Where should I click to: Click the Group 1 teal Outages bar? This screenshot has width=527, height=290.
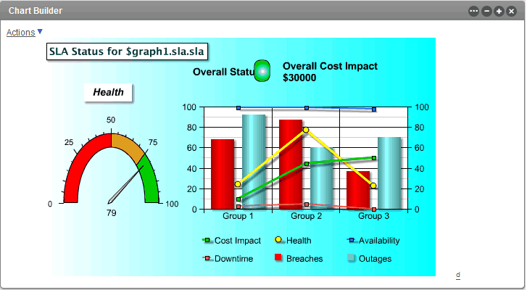(254, 162)
